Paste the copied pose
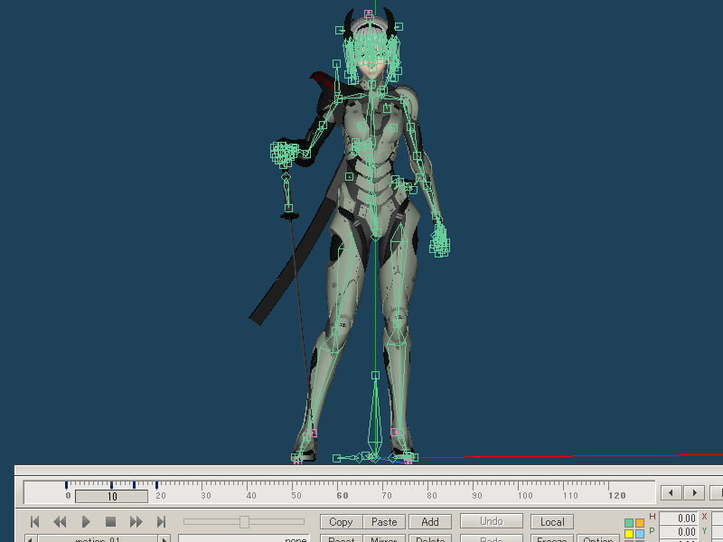Viewport: 723px width, 542px height. click(x=384, y=521)
